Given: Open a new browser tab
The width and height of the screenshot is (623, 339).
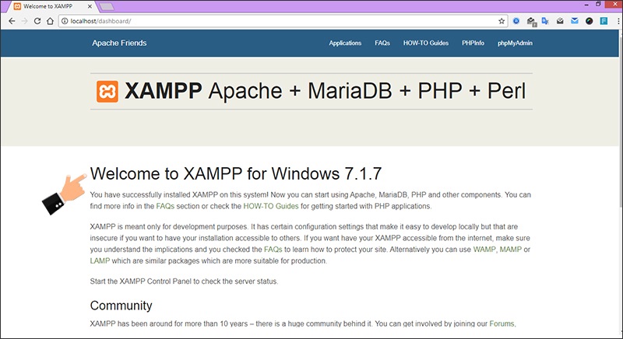Looking at the screenshot, I should point(106,6).
